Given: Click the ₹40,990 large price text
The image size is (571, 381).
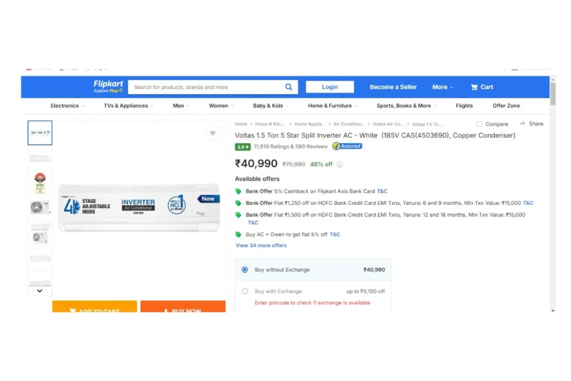Looking at the screenshot, I should click(x=256, y=163).
